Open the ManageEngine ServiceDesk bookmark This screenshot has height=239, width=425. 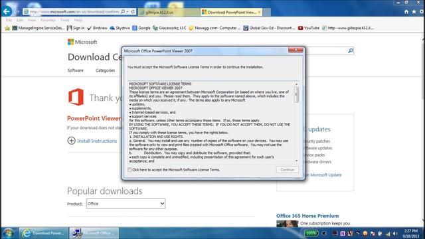[39, 28]
